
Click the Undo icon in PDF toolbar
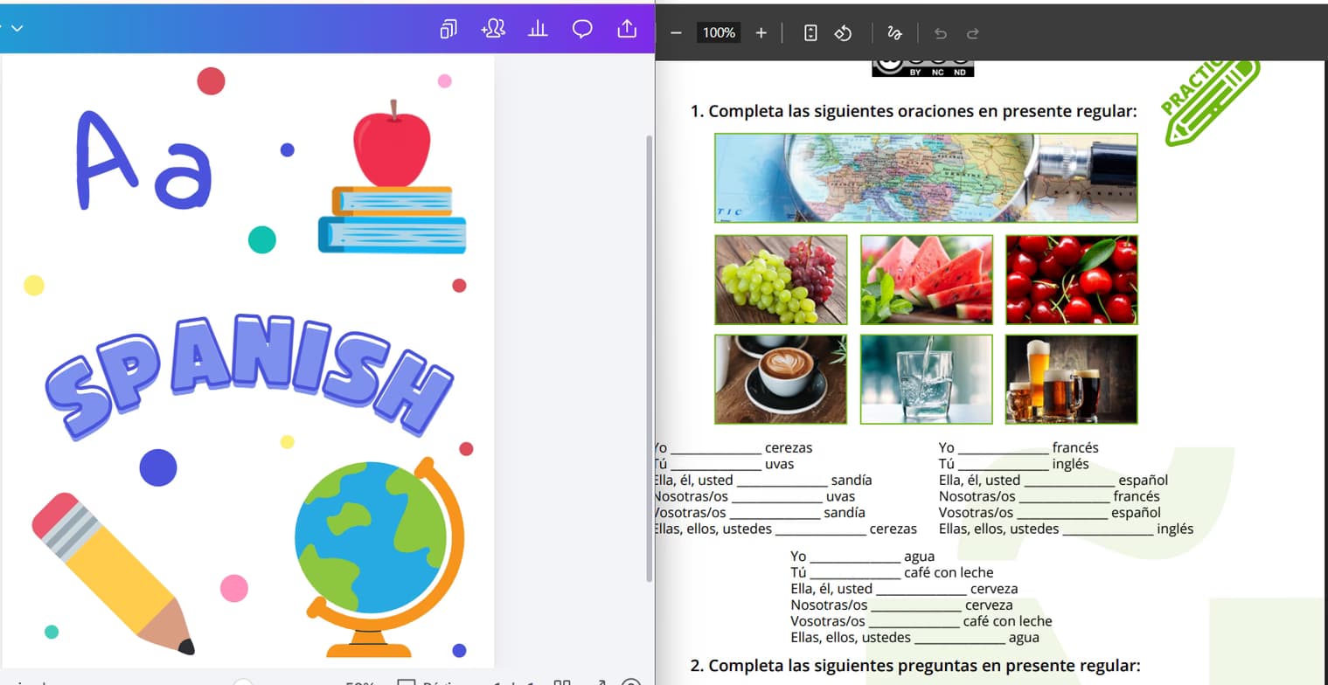(x=940, y=32)
